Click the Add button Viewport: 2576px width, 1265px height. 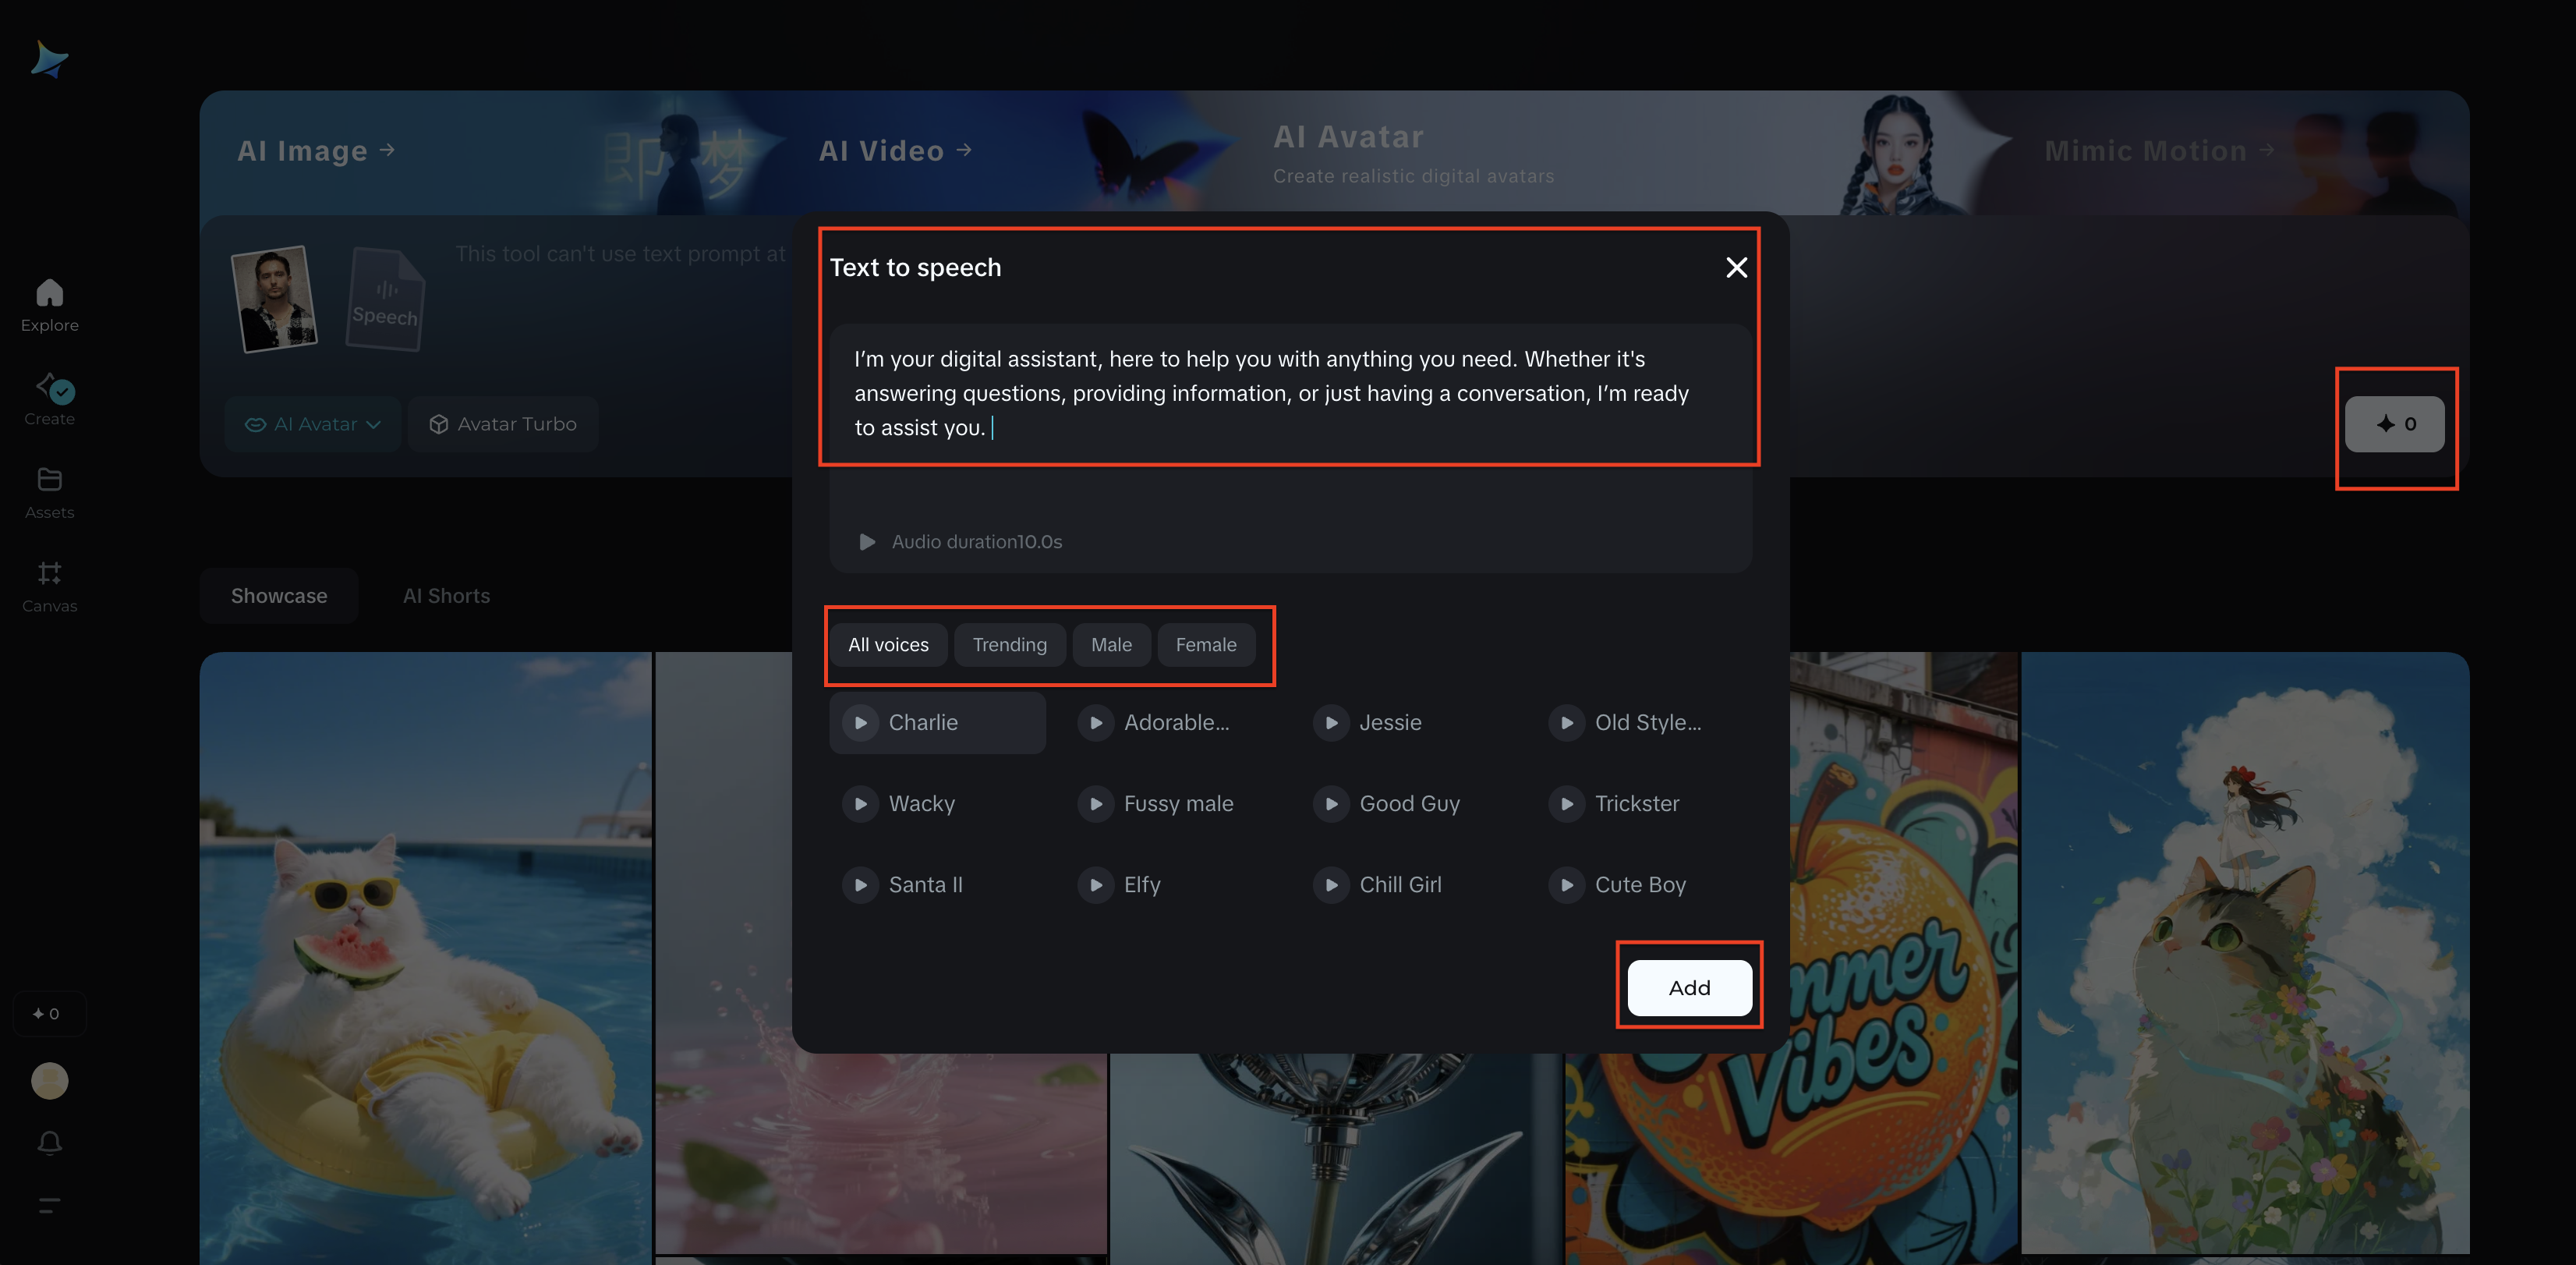click(1689, 988)
